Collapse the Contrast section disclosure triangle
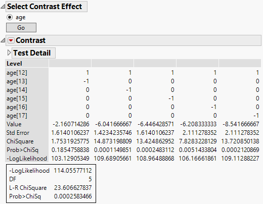Viewport: 263px width, 204px height. coord(3,40)
